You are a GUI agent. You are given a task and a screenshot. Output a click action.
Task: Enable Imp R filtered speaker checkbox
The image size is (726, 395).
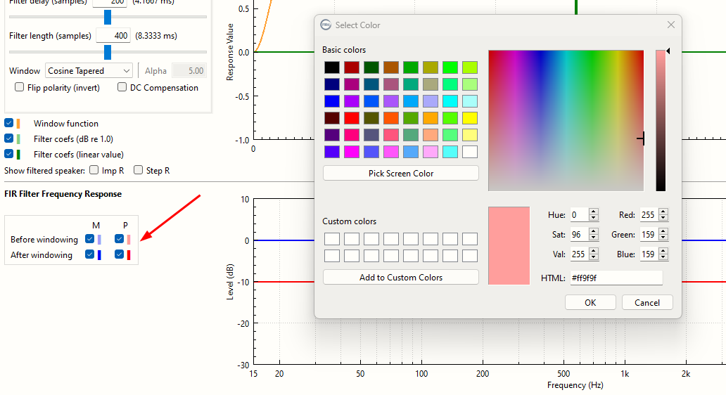(94, 170)
